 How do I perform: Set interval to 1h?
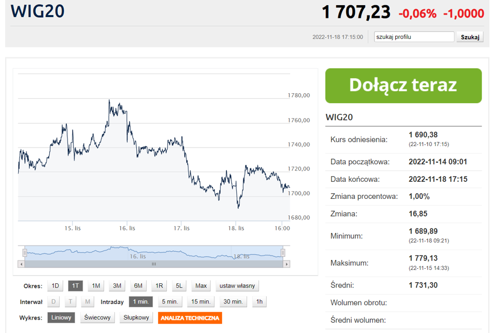coord(259,302)
